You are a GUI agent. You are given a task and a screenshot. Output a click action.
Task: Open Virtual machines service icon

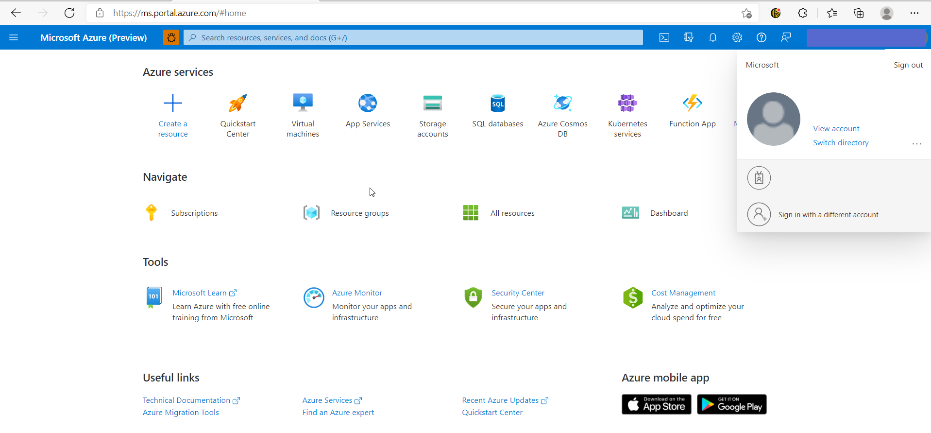pos(303,103)
